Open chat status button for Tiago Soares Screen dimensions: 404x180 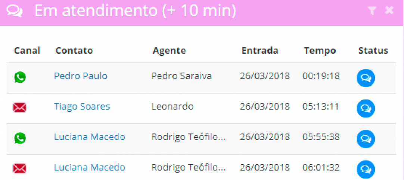point(366,108)
